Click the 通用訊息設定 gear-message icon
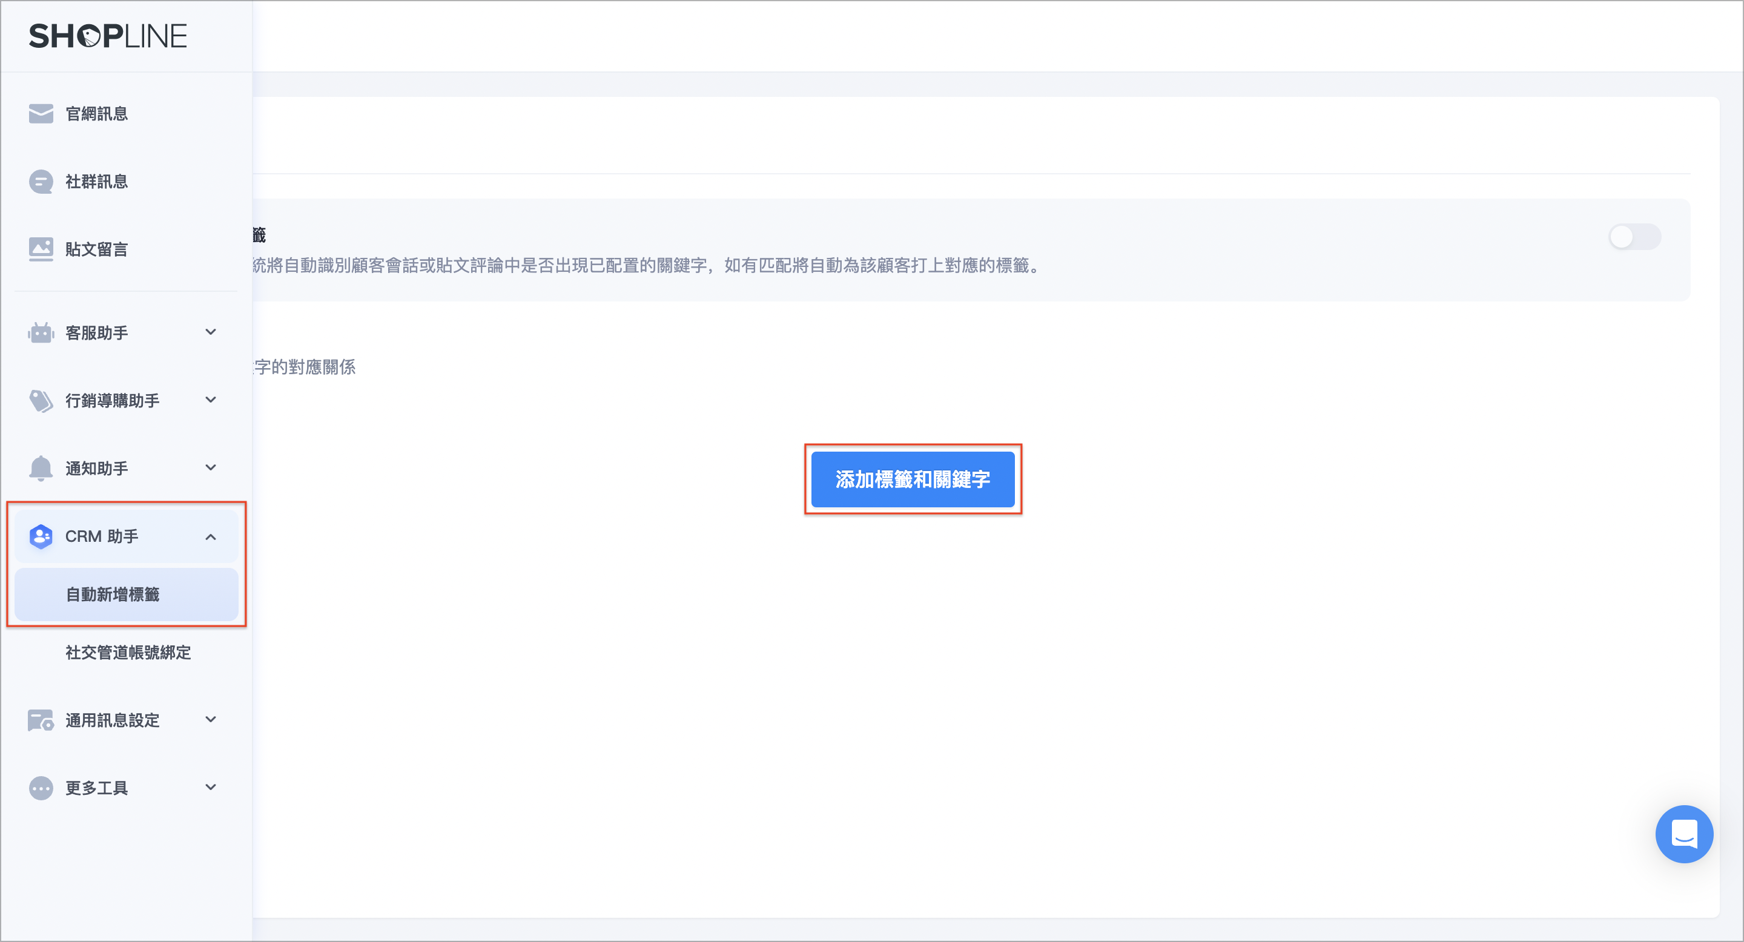Viewport: 1744px width, 942px height. (x=41, y=720)
